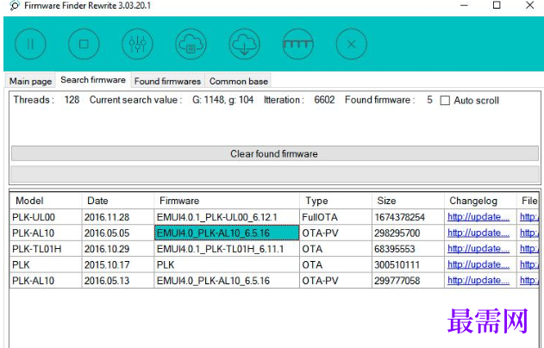Click the FullOTA type cell
Screen dimensions: 544x348
[x=335, y=217]
